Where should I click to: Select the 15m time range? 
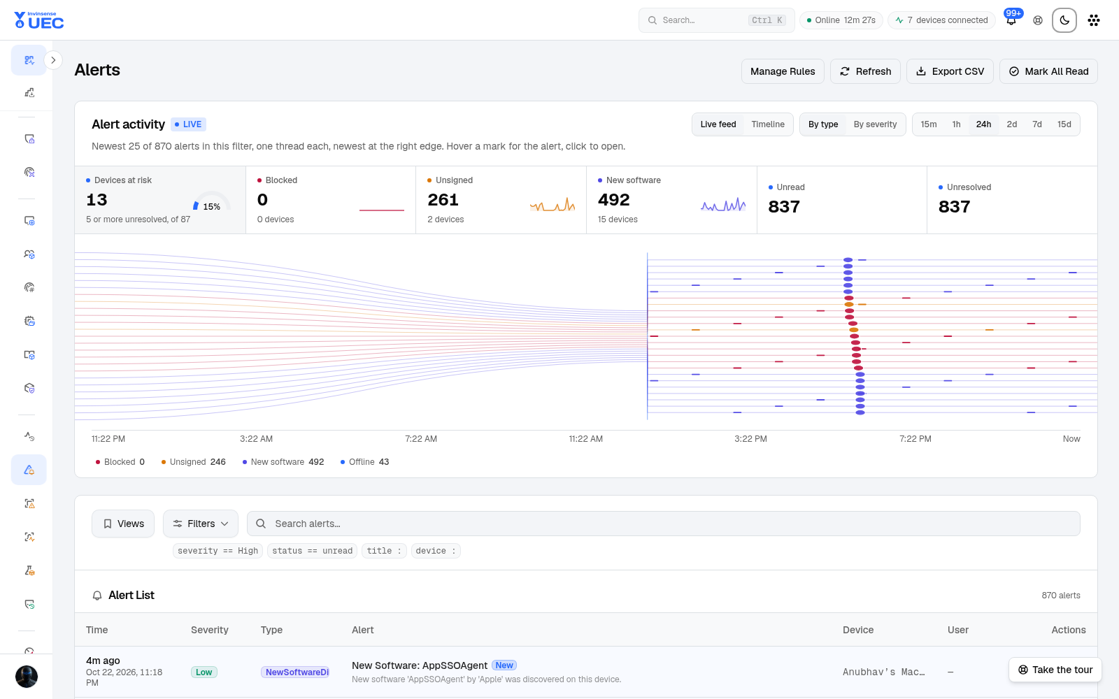point(929,124)
